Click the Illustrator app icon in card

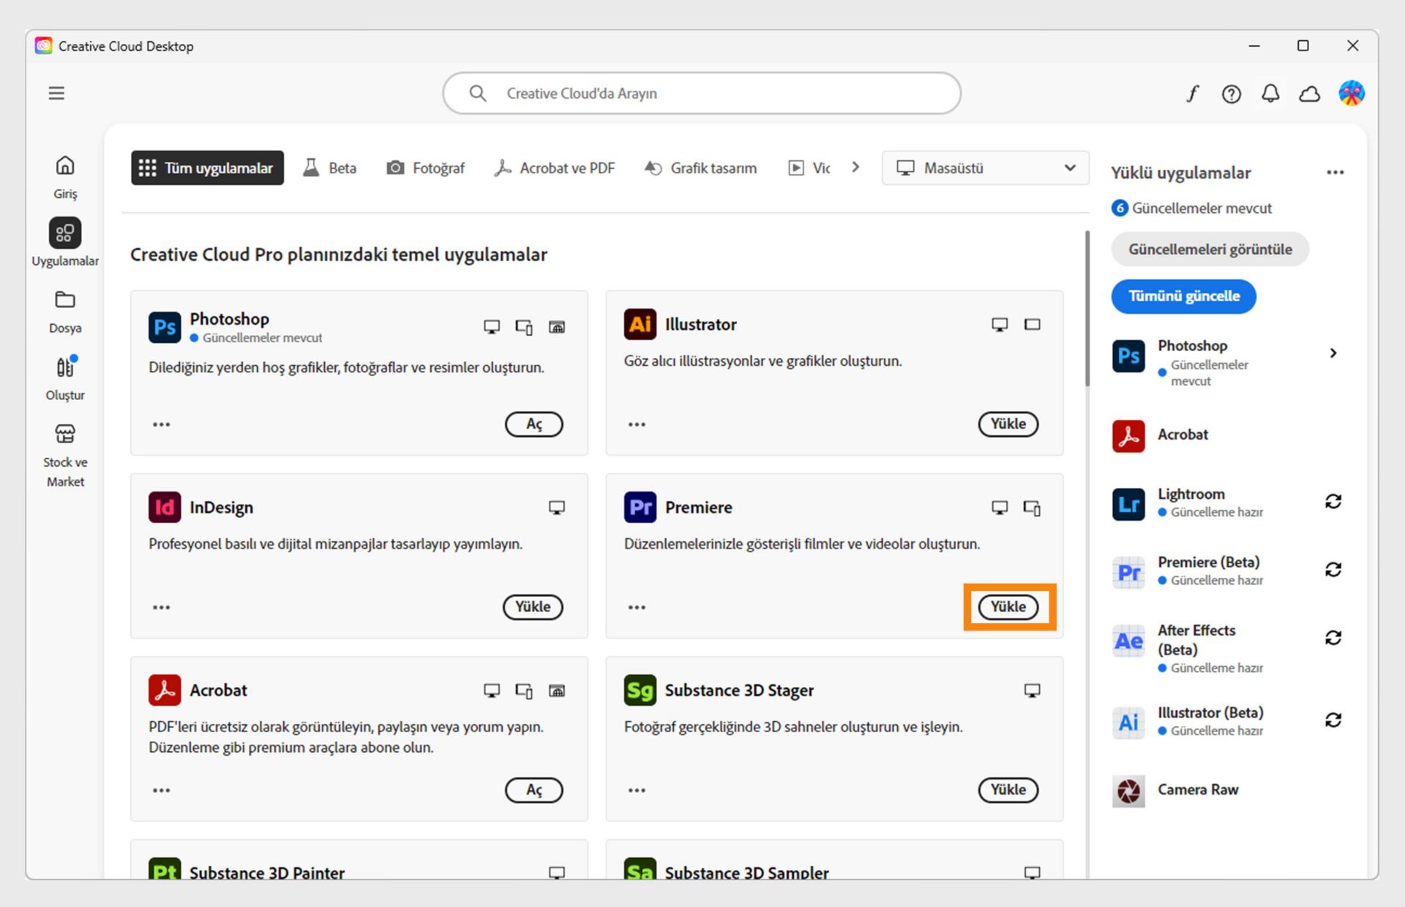[x=640, y=324]
